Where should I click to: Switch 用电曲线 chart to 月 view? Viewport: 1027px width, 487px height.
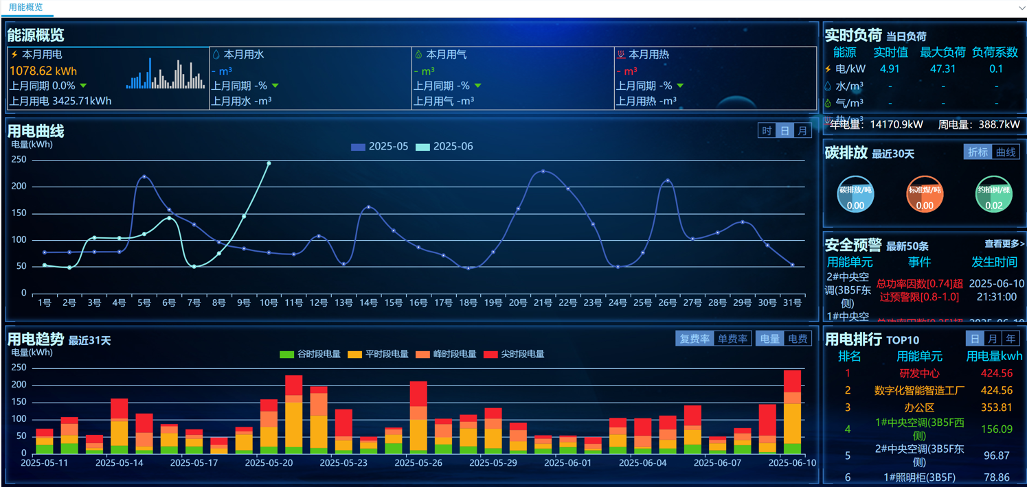pos(802,131)
